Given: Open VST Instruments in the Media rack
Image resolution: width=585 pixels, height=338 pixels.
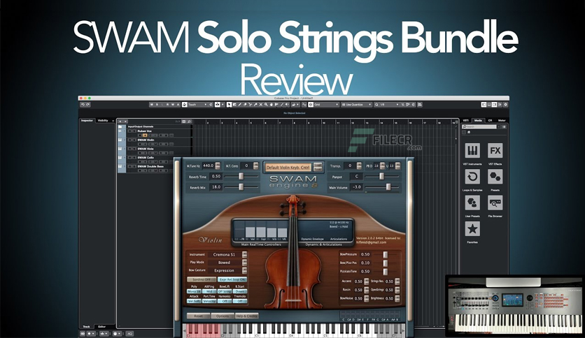Looking at the screenshot, I should pos(472,150).
